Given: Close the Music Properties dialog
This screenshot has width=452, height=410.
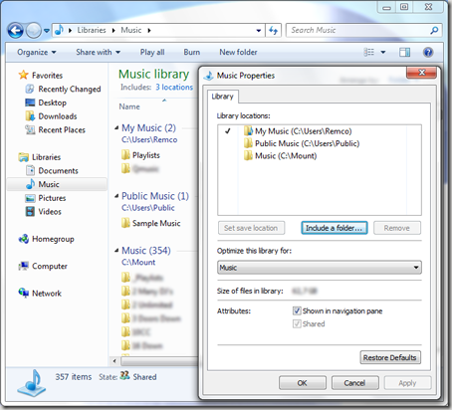Looking at the screenshot, I should point(421,73).
